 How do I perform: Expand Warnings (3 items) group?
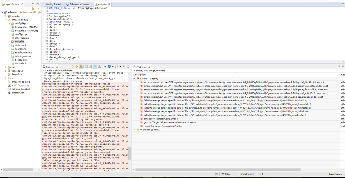[x=134, y=130]
